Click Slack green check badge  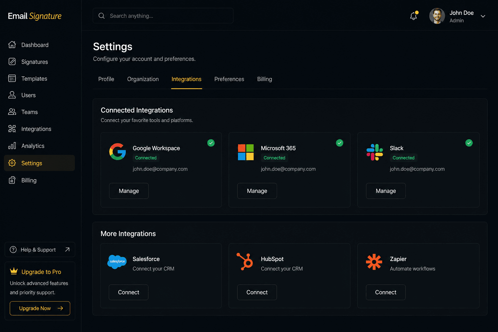pos(469,143)
